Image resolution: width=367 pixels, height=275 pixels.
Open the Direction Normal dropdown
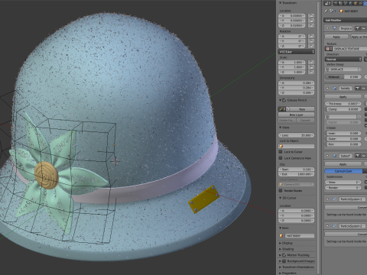click(343, 59)
